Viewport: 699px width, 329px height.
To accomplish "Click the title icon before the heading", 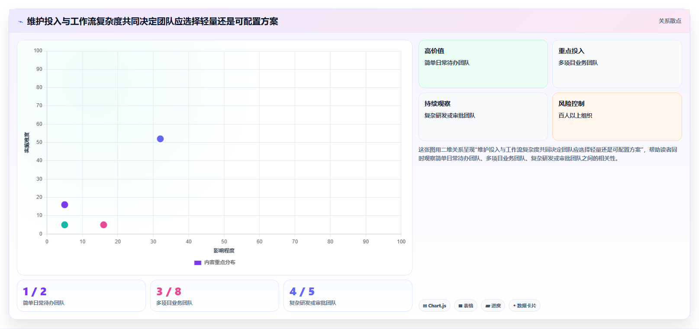I will pyautogui.click(x=20, y=22).
